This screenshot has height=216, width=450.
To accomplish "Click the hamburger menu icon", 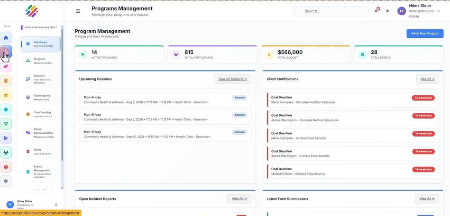I will (78, 11).
